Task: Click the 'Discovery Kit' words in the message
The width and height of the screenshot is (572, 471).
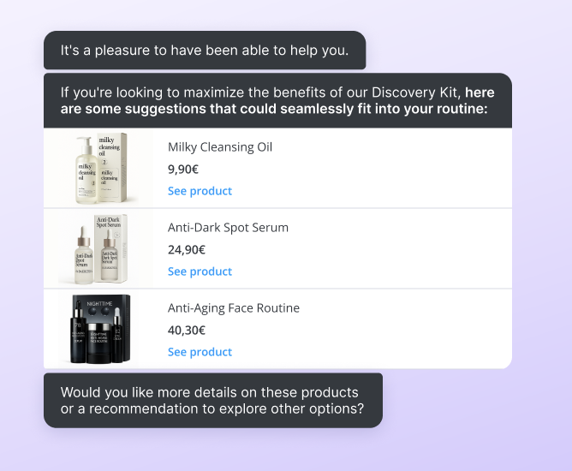Action: point(416,92)
